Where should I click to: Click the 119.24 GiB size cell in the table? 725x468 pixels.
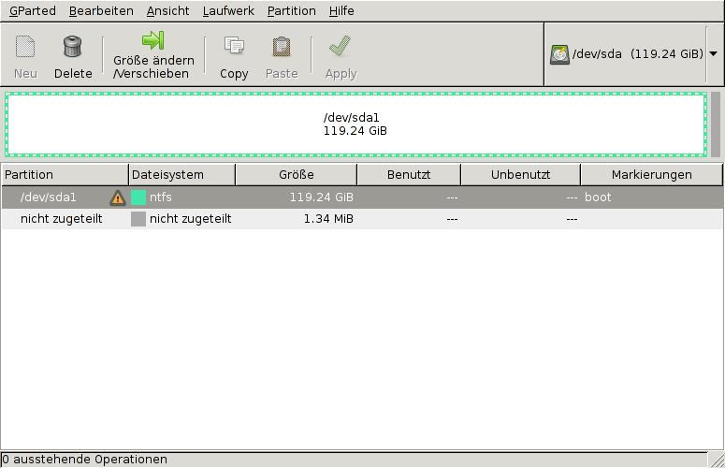click(322, 197)
